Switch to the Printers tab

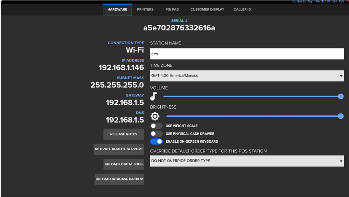(x=145, y=9)
